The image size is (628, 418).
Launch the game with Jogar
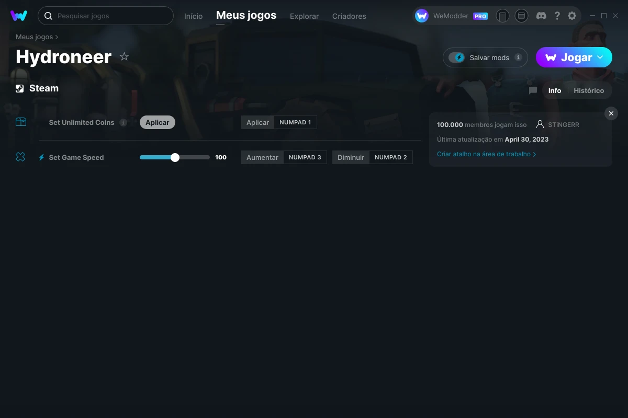(x=574, y=57)
